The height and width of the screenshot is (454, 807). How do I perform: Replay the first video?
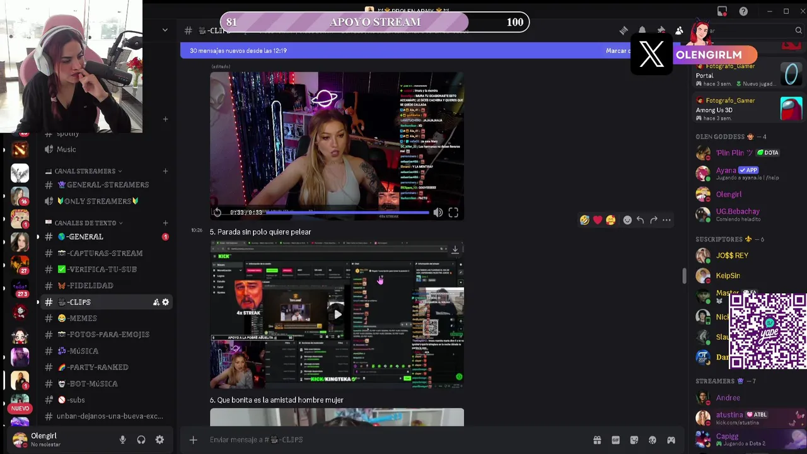[x=218, y=212]
